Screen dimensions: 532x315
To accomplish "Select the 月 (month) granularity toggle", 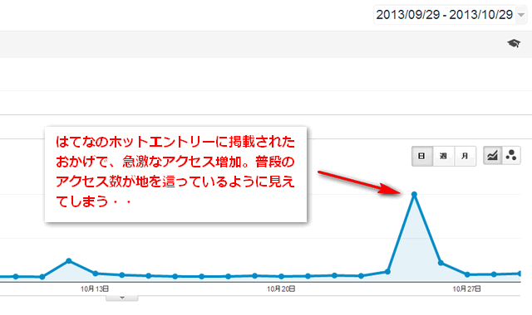I will coord(465,156).
